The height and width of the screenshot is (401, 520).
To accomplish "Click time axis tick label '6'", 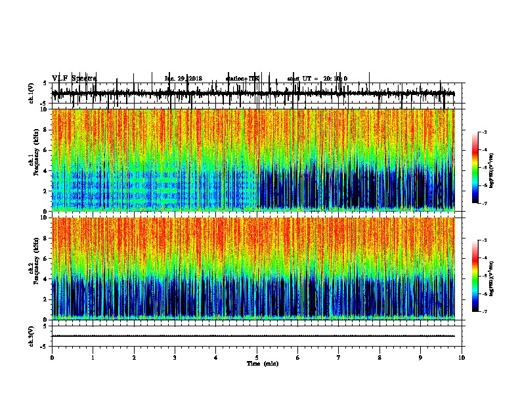I will [x=298, y=358].
